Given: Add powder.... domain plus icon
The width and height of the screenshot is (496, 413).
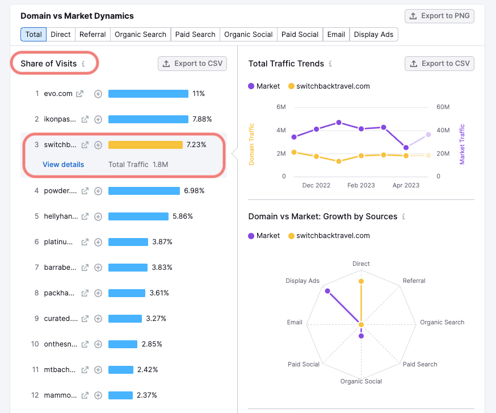Looking at the screenshot, I should point(98,191).
